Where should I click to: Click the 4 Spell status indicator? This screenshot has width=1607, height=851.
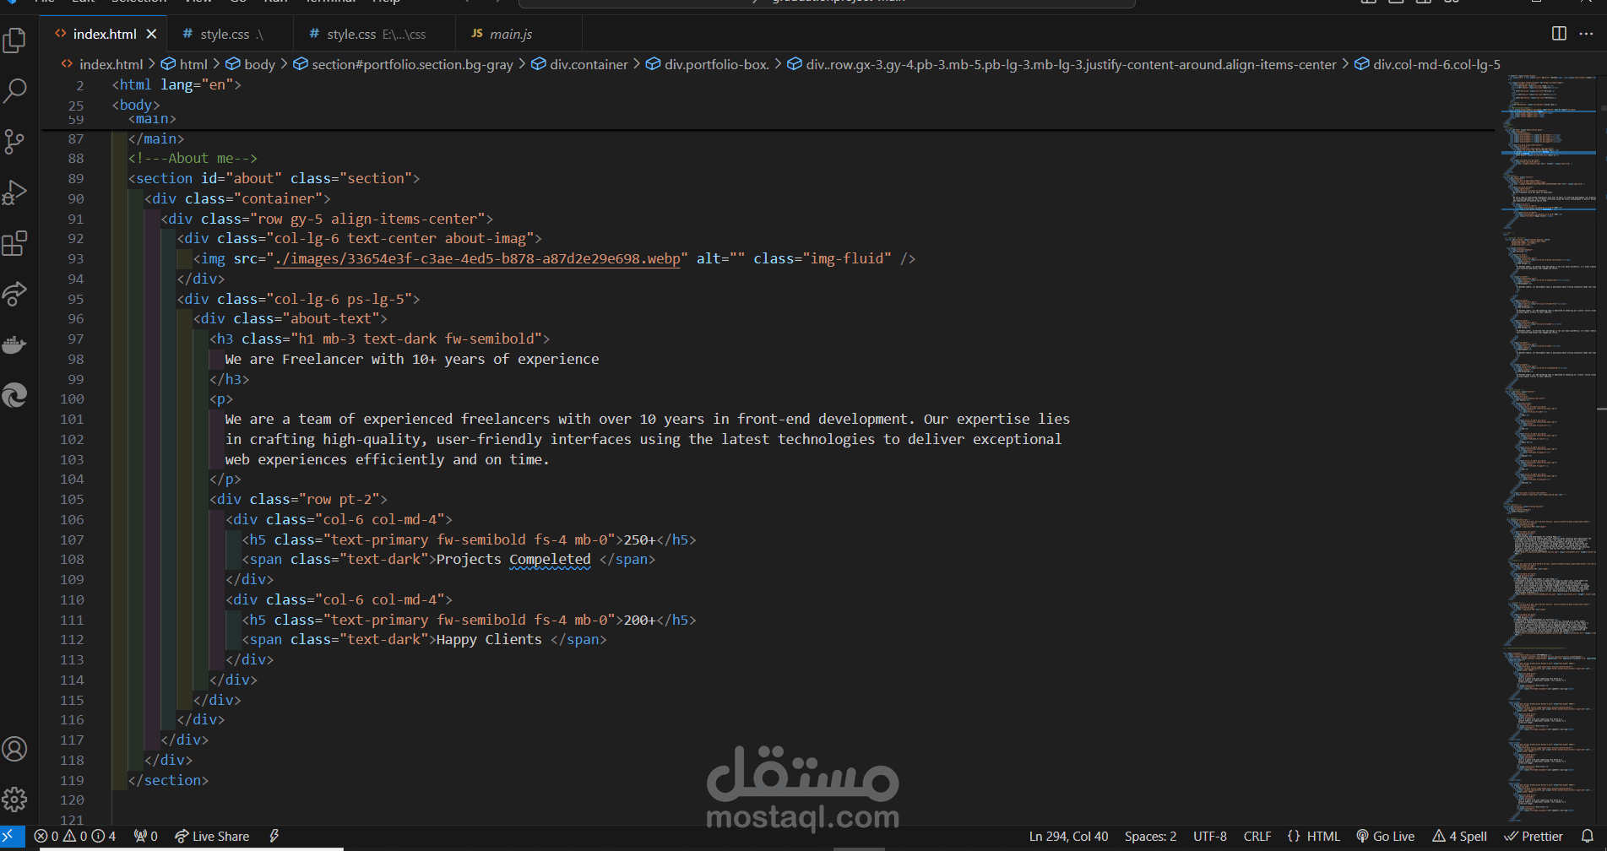(x=1459, y=836)
